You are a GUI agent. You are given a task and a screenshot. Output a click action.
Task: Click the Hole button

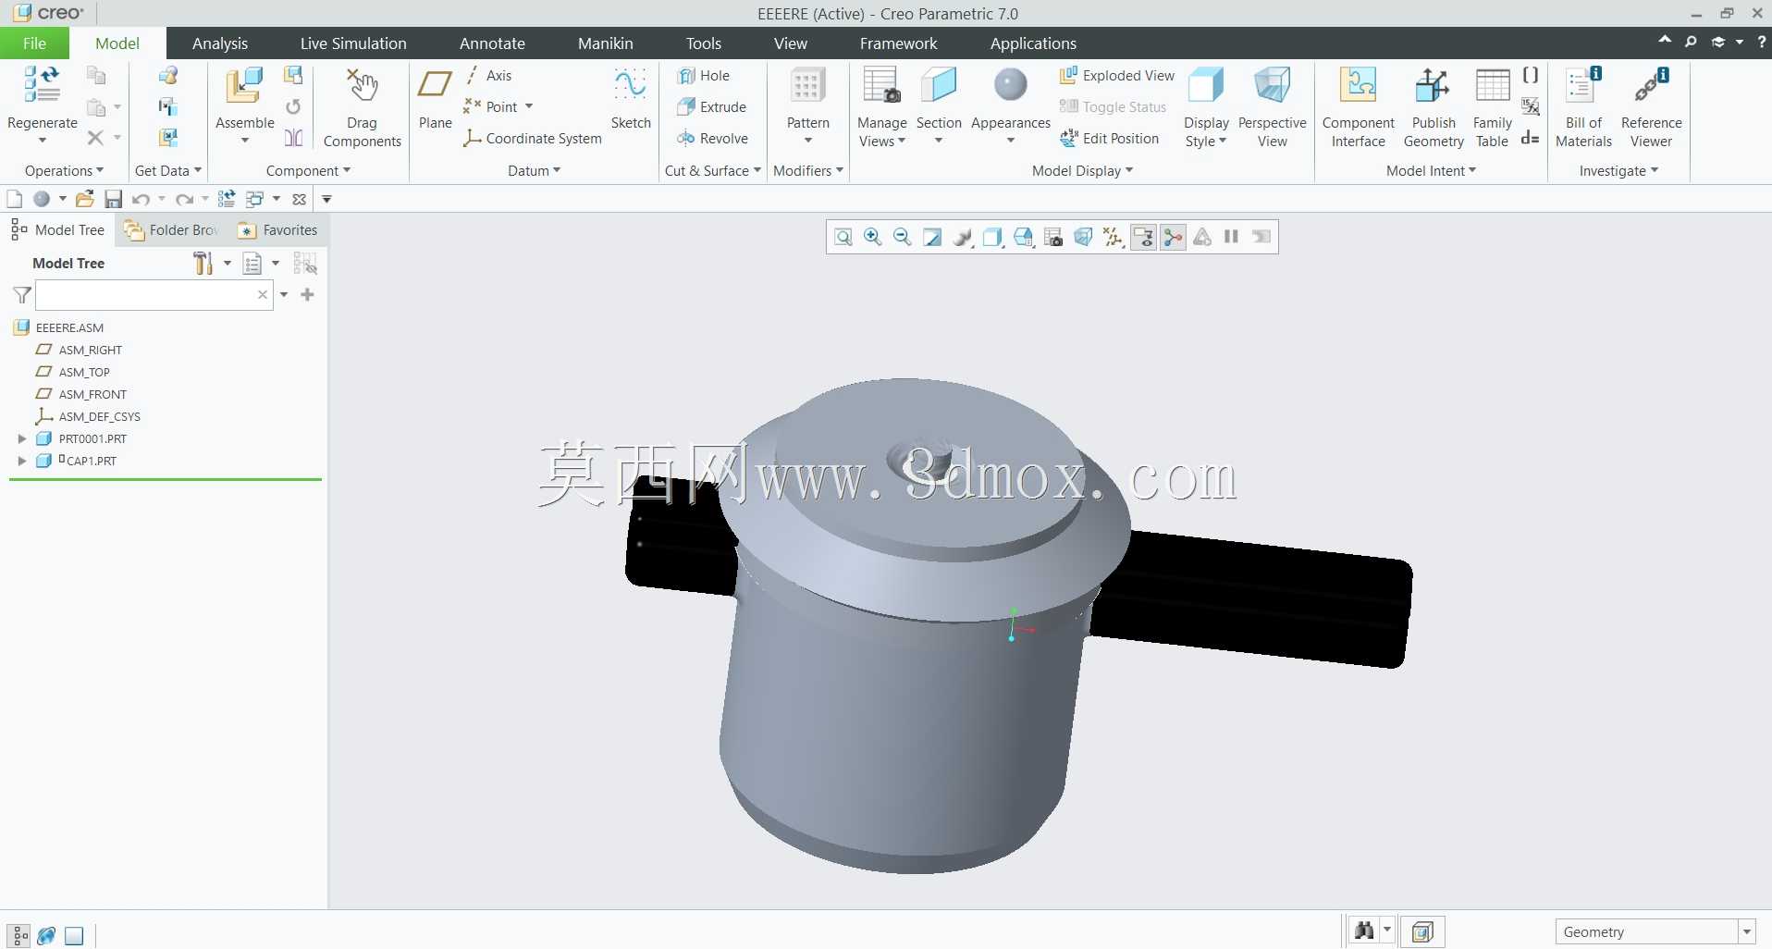click(703, 76)
